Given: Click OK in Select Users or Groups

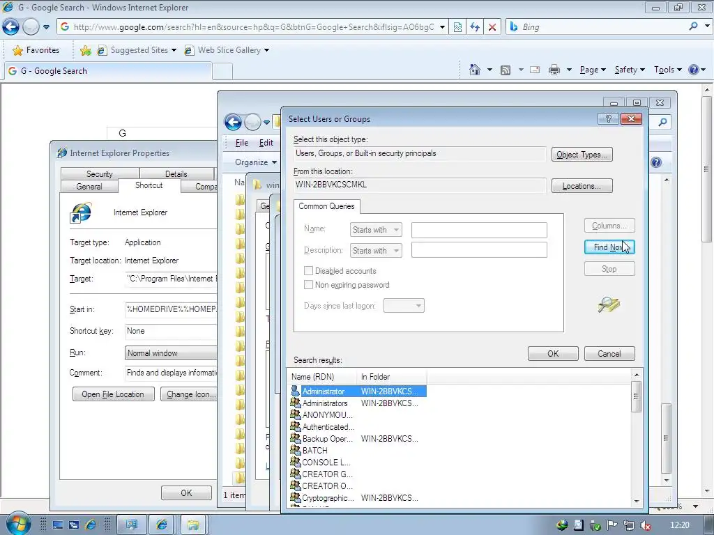Looking at the screenshot, I should [553, 353].
